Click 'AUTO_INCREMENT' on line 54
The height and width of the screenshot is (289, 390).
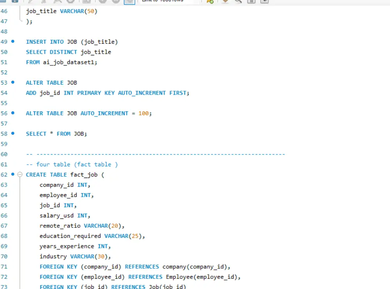click(x=142, y=93)
